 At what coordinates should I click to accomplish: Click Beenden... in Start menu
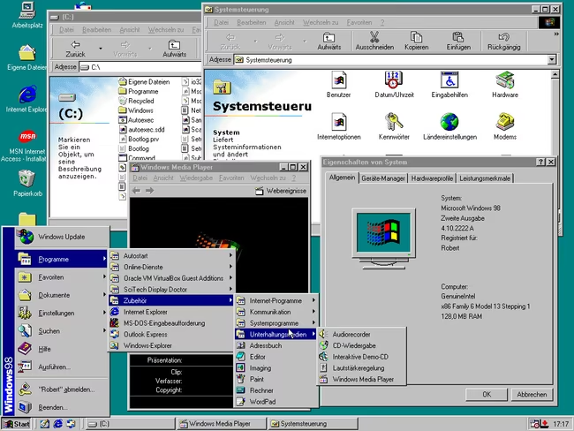click(62, 407)
